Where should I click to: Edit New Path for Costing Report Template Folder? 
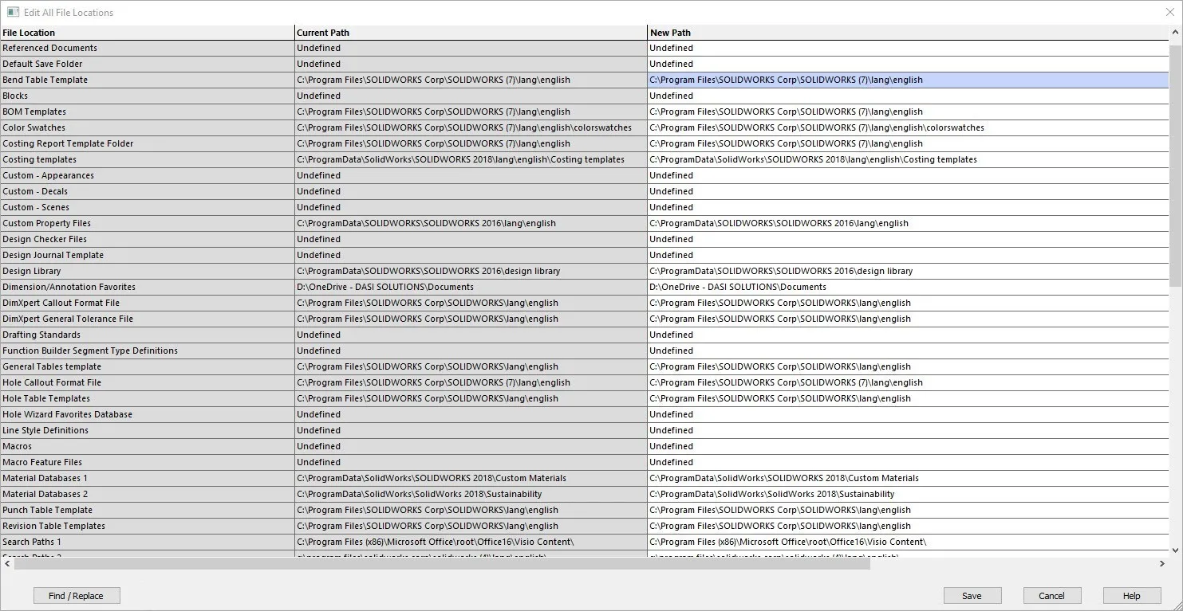[x=908, y=143]
